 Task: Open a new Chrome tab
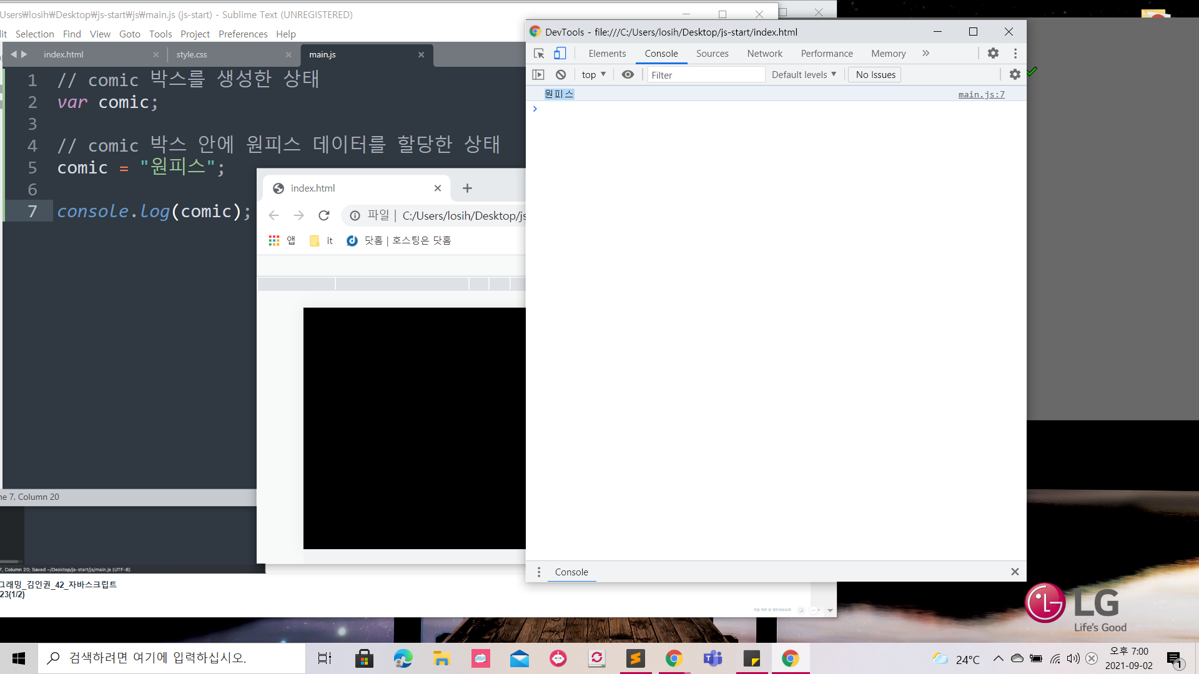tap(467, 188)
